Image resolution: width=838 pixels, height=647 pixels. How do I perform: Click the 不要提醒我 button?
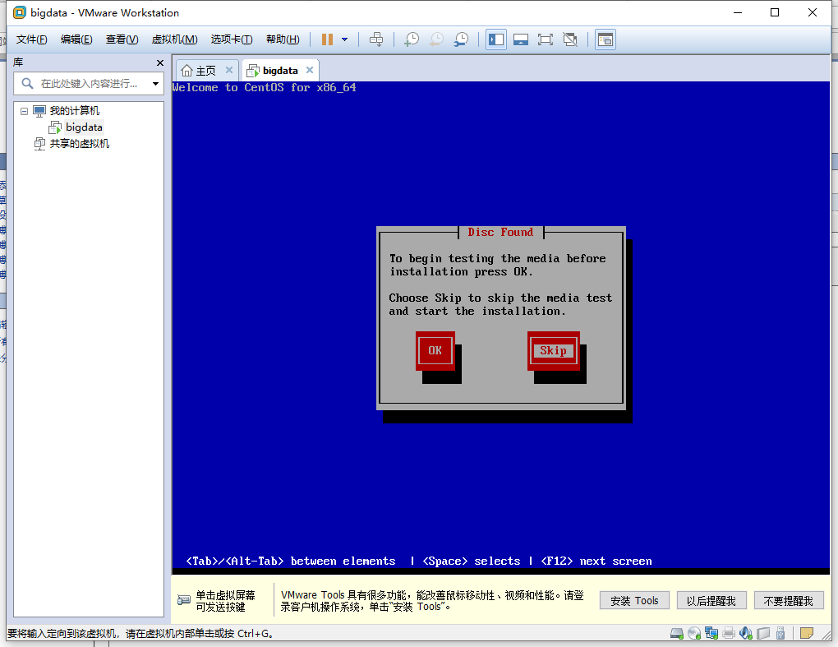[x=789, y=601]
